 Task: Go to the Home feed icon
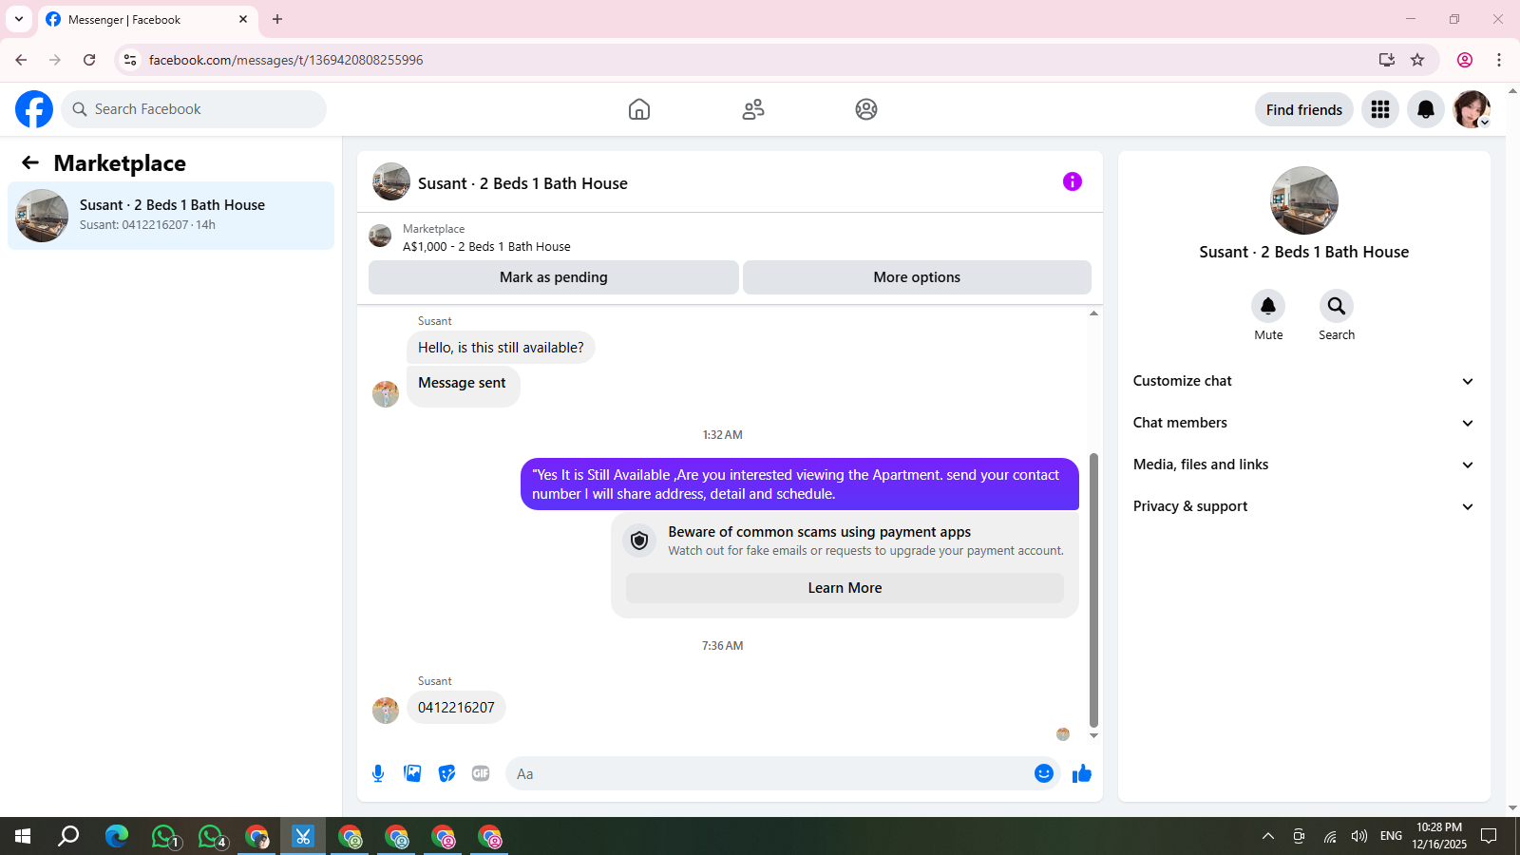click(x=639, y=109)
